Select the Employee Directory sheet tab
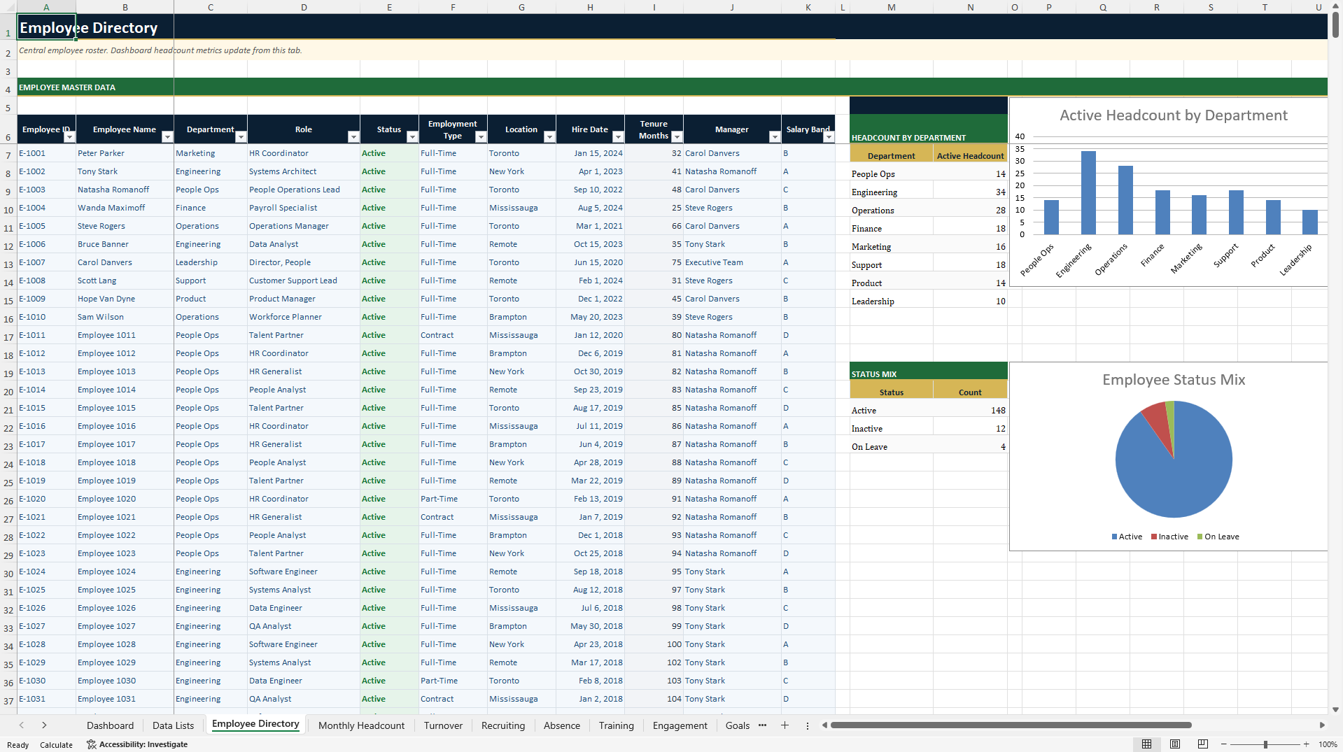 coord(255,725)
